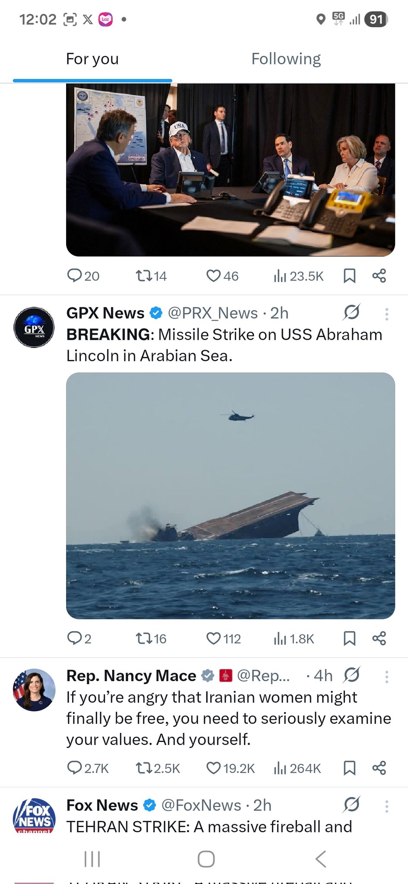
Task: Select the For you tab
Action: (92, 59)
